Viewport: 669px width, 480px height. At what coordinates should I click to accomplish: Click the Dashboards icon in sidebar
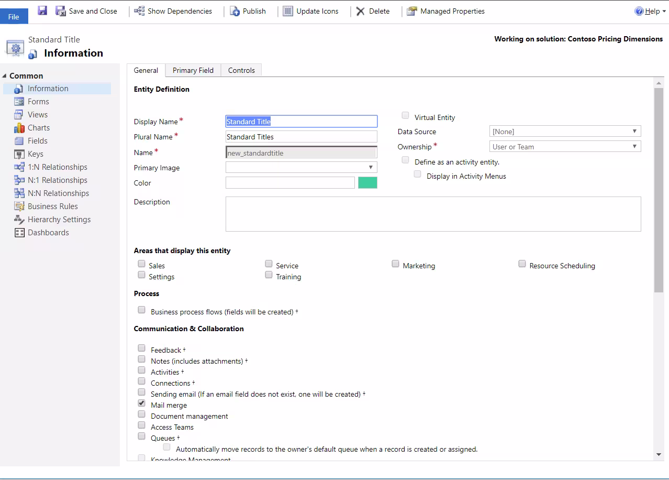(x=19, y=233)
